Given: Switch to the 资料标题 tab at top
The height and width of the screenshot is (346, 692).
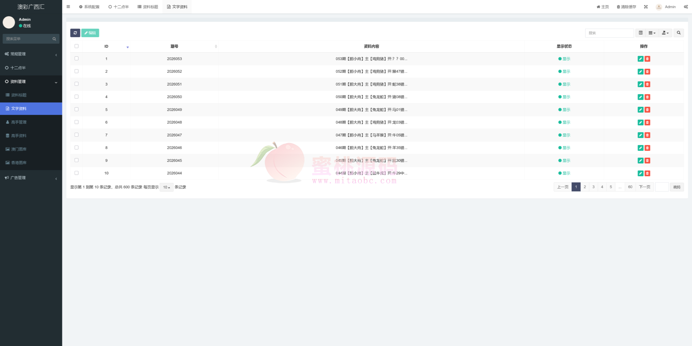Looking at the screenshot, I should [148, 7].
